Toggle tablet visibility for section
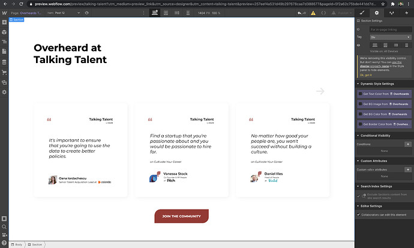The height and width of the screenshot is (248, 414). [x=385, y=45]
